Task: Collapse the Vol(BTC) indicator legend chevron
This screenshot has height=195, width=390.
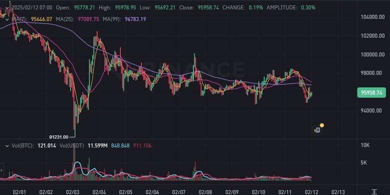Action: click(x=7, y=146)
